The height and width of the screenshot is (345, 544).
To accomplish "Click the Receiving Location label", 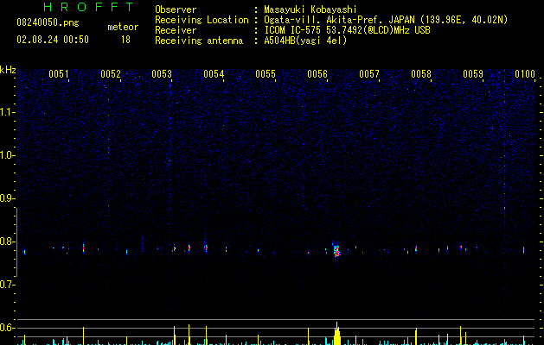I will coord(202,20).
